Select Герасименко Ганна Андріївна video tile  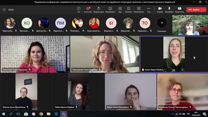105,54
